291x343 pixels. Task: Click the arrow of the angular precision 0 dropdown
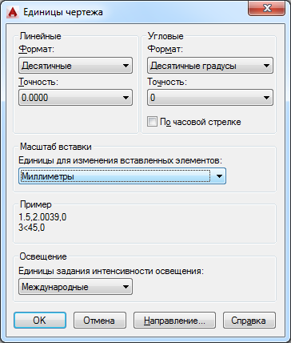click(266, 98)
